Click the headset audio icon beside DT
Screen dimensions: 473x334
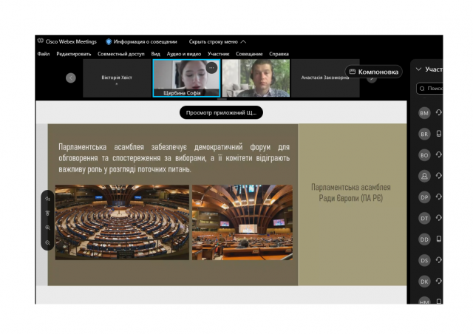click(439, 218)
